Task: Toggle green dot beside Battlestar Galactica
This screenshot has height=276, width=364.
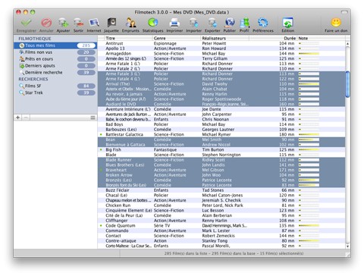Action: [x=101, y=134]
